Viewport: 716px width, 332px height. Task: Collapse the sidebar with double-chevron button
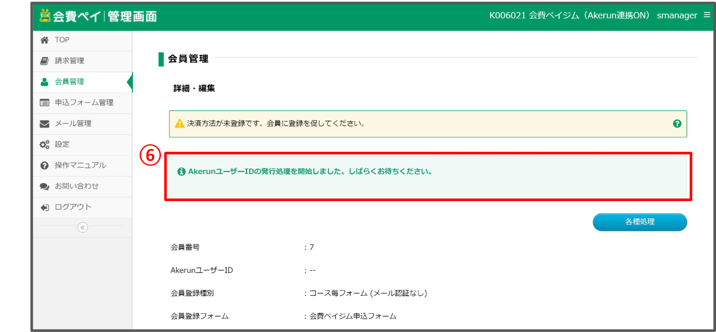click(82, 227)
